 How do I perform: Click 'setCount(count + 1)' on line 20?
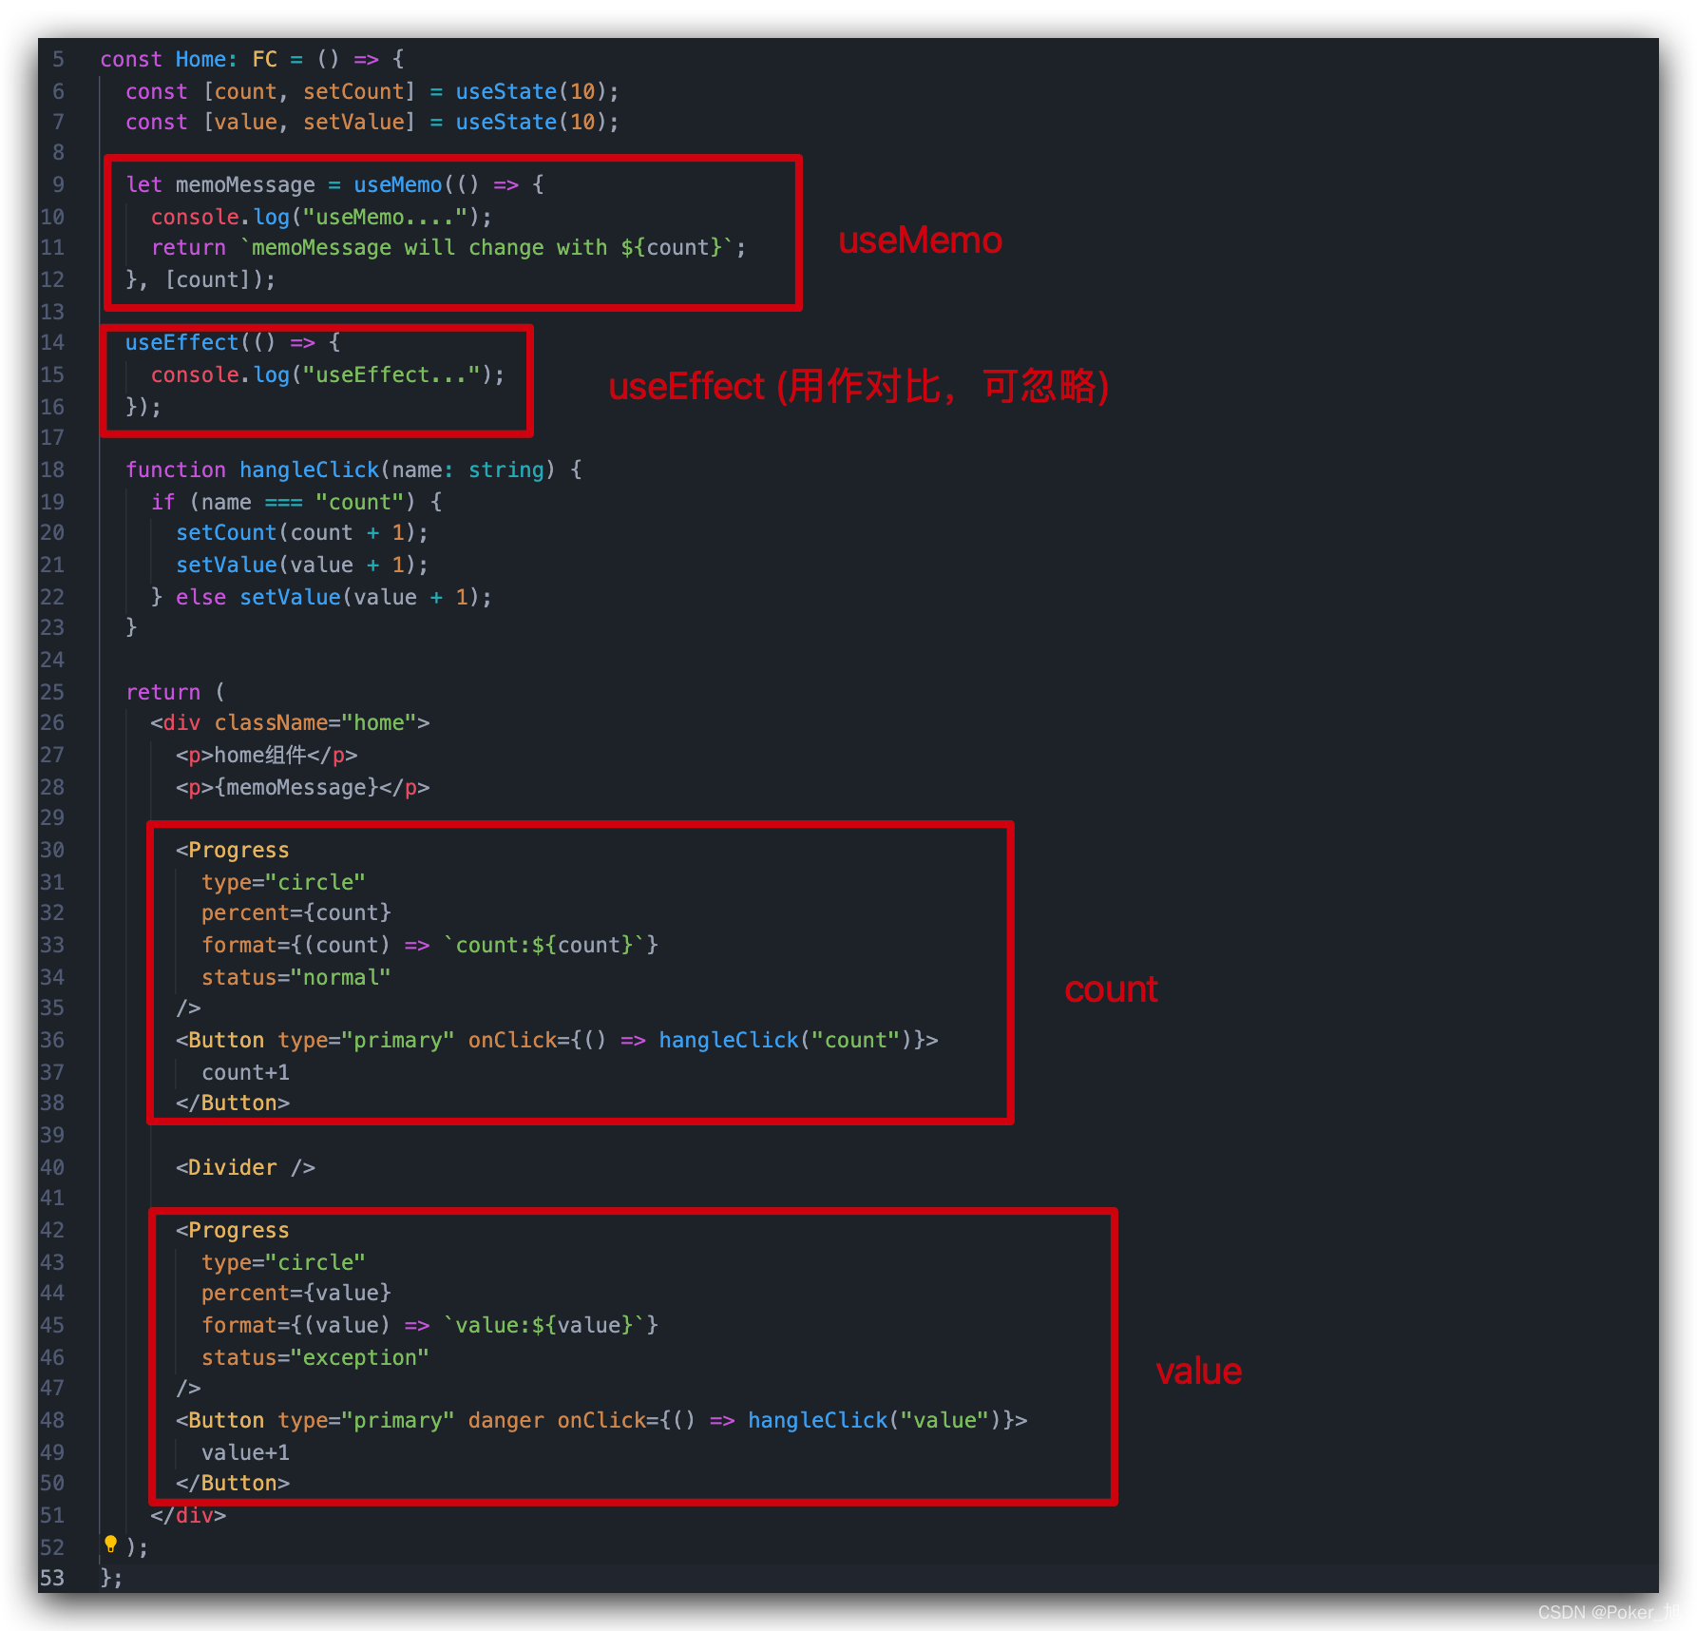[x=302, y=532]
